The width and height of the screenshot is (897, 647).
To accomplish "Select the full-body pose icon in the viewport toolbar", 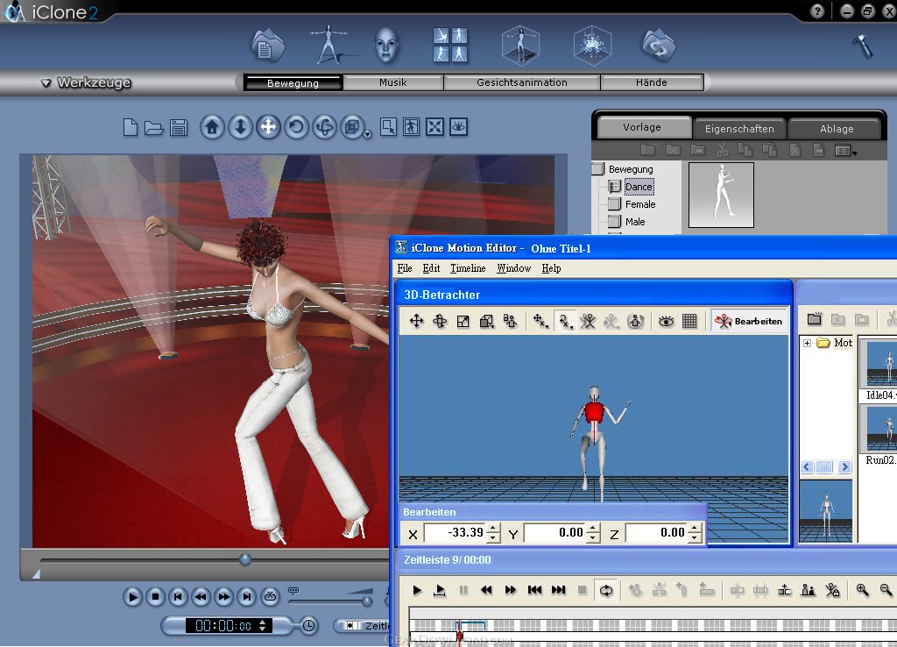I will [412, 126].
